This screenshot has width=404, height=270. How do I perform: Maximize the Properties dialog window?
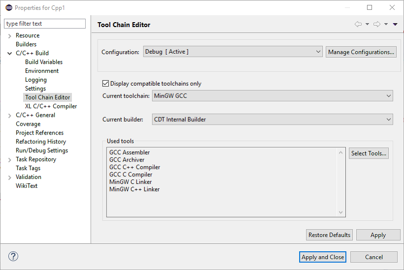point(370,7)
